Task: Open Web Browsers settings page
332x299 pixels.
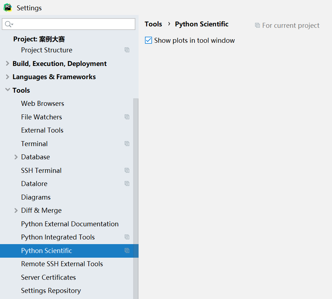Action: pos(42,103)
